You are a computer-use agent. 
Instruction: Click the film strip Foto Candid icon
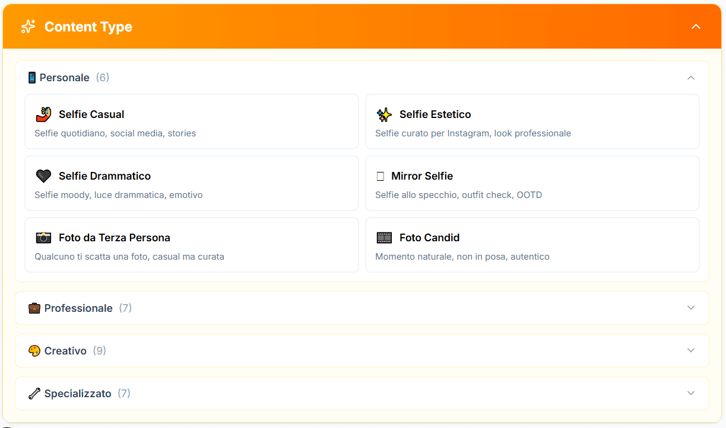(x=384, y=238)
